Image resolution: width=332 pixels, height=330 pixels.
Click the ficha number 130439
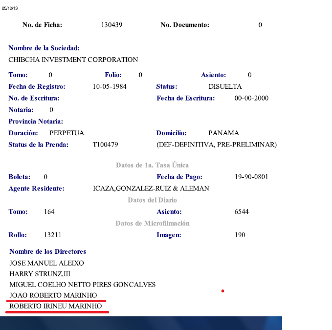point(111,25)
